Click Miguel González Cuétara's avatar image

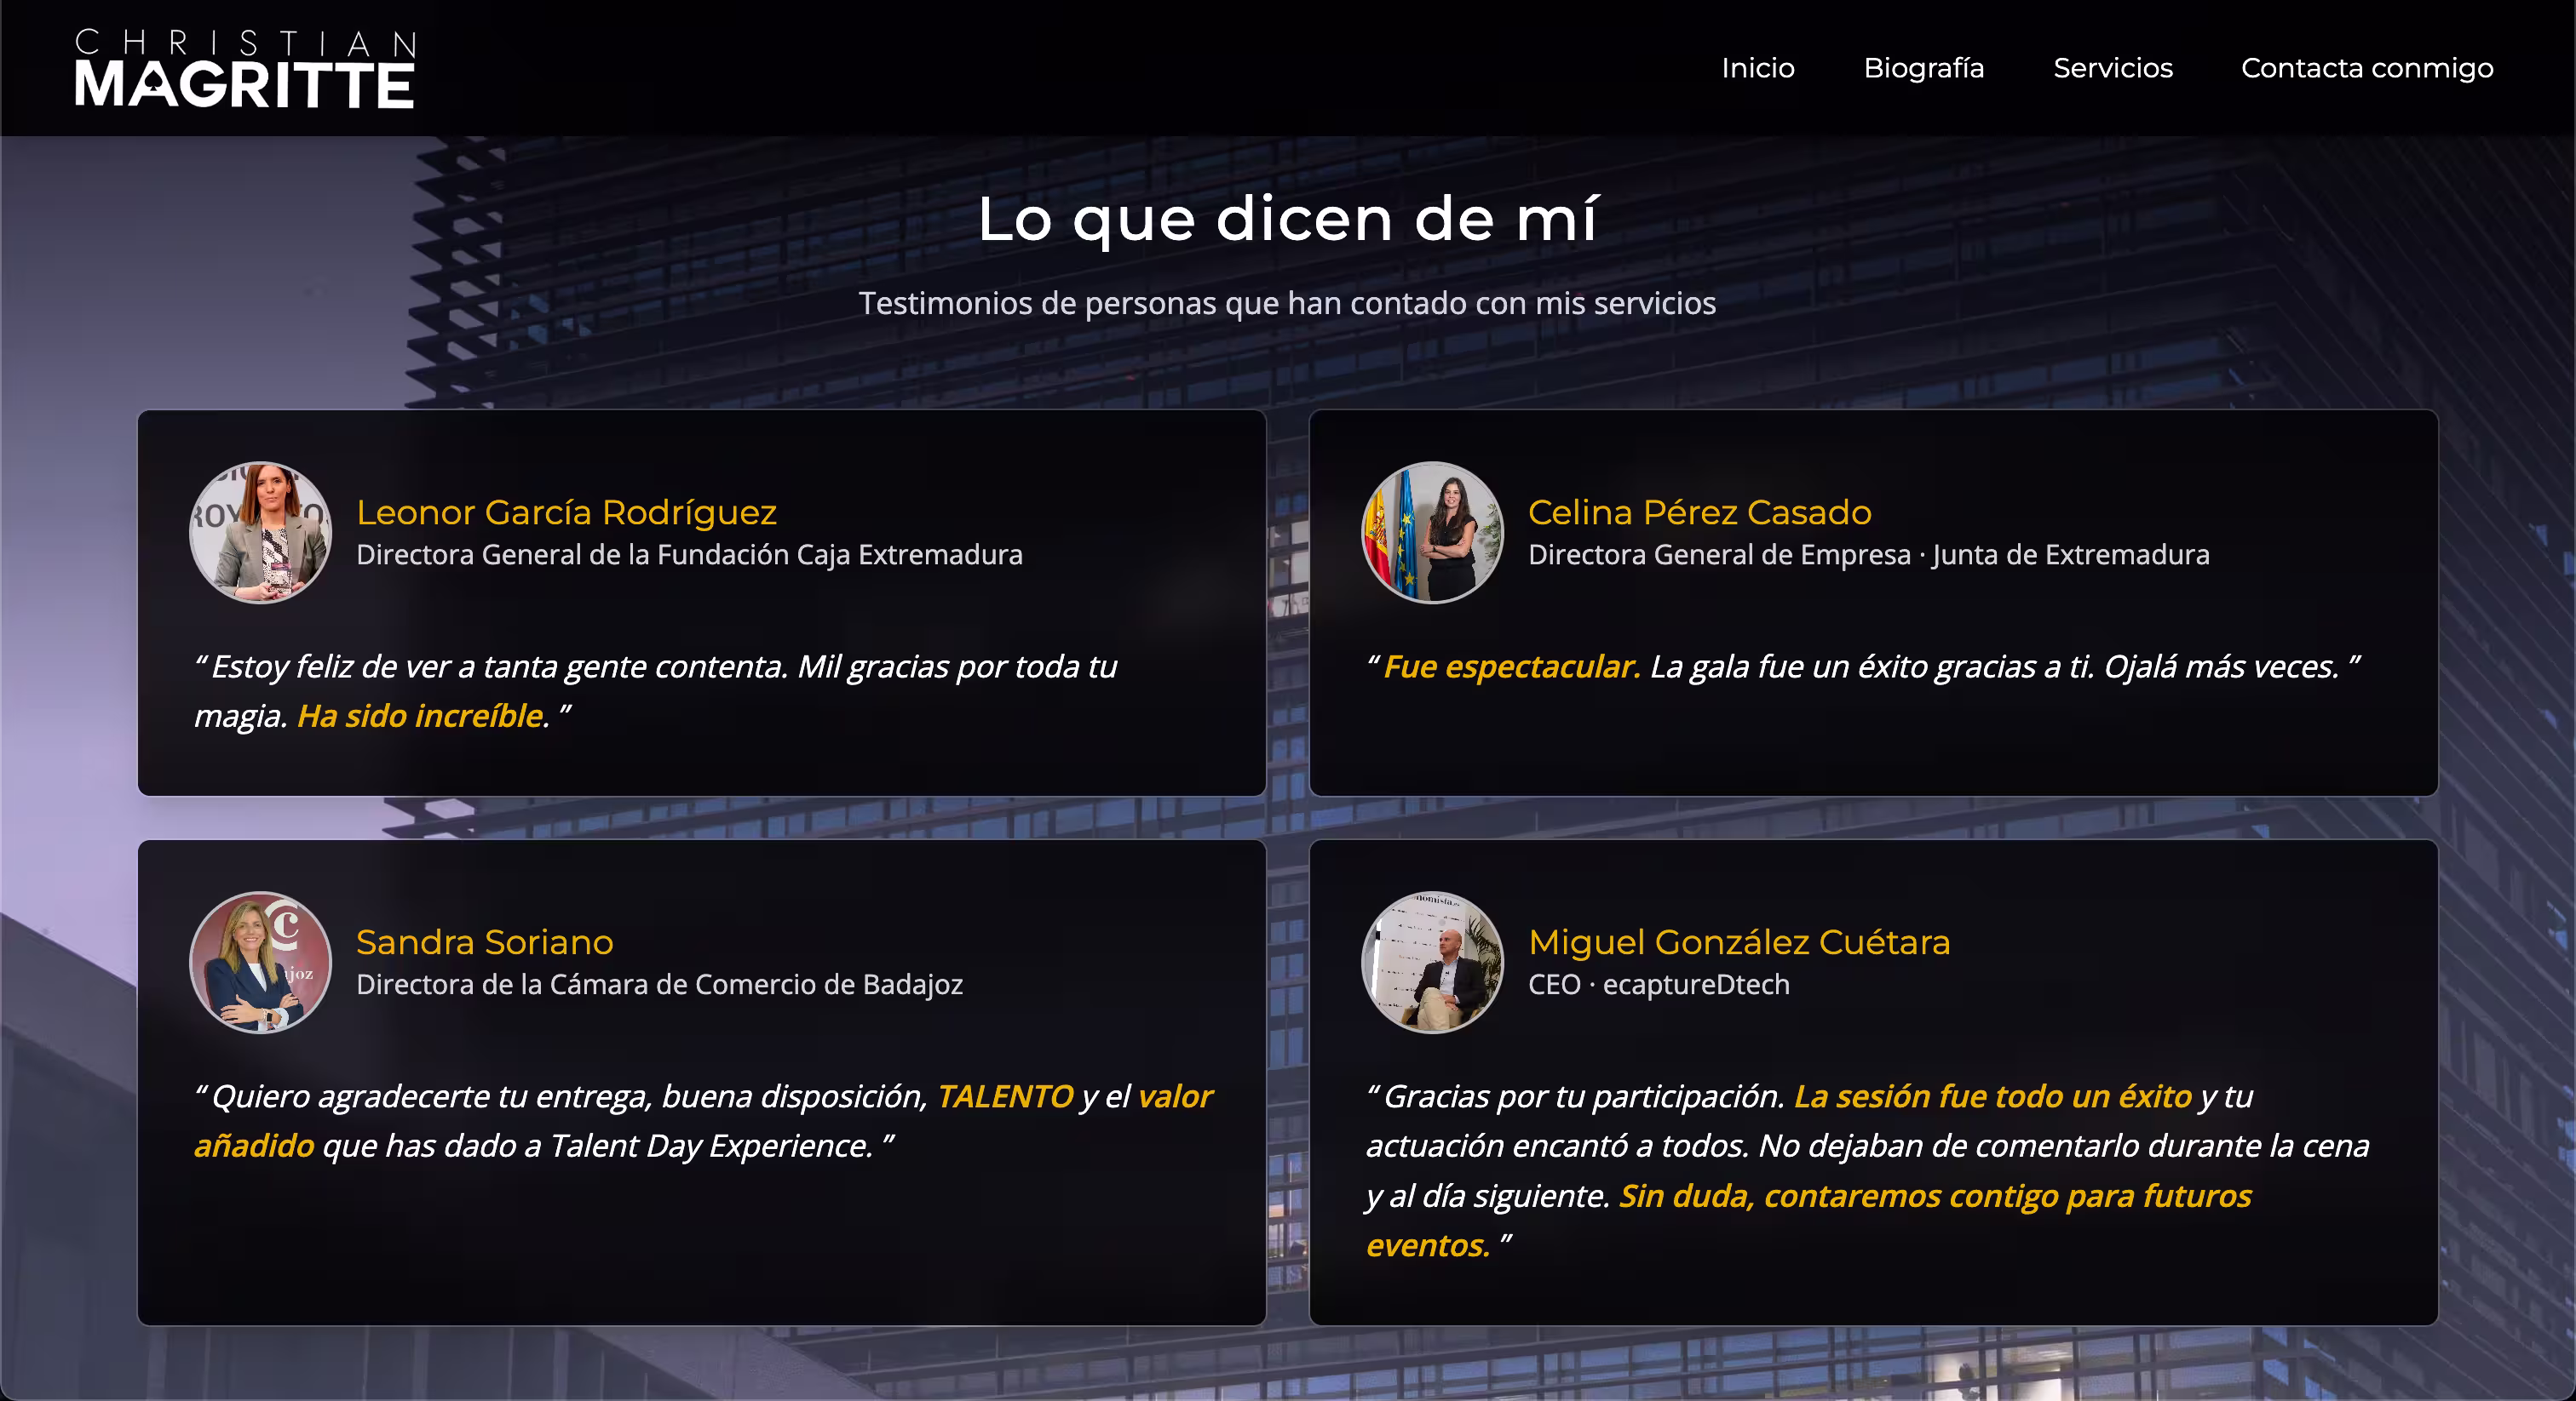click(x=1432, y=963)
